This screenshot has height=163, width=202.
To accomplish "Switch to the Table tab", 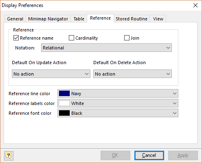I will point(79,19).
